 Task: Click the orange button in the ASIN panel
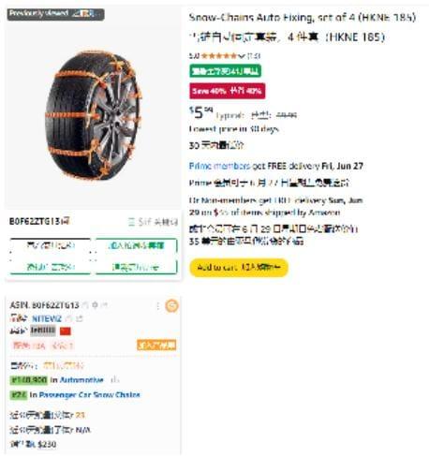point(156,345)
